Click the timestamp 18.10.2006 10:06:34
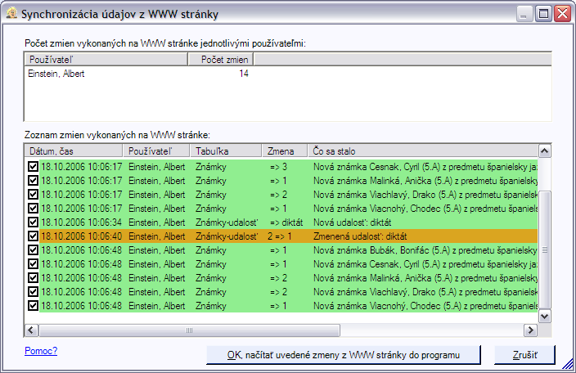This screenshot has height=373, width=576. (81, 222)
